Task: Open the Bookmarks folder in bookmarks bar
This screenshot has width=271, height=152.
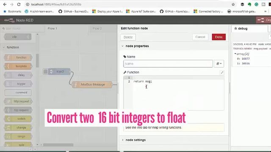Action: 12,11
